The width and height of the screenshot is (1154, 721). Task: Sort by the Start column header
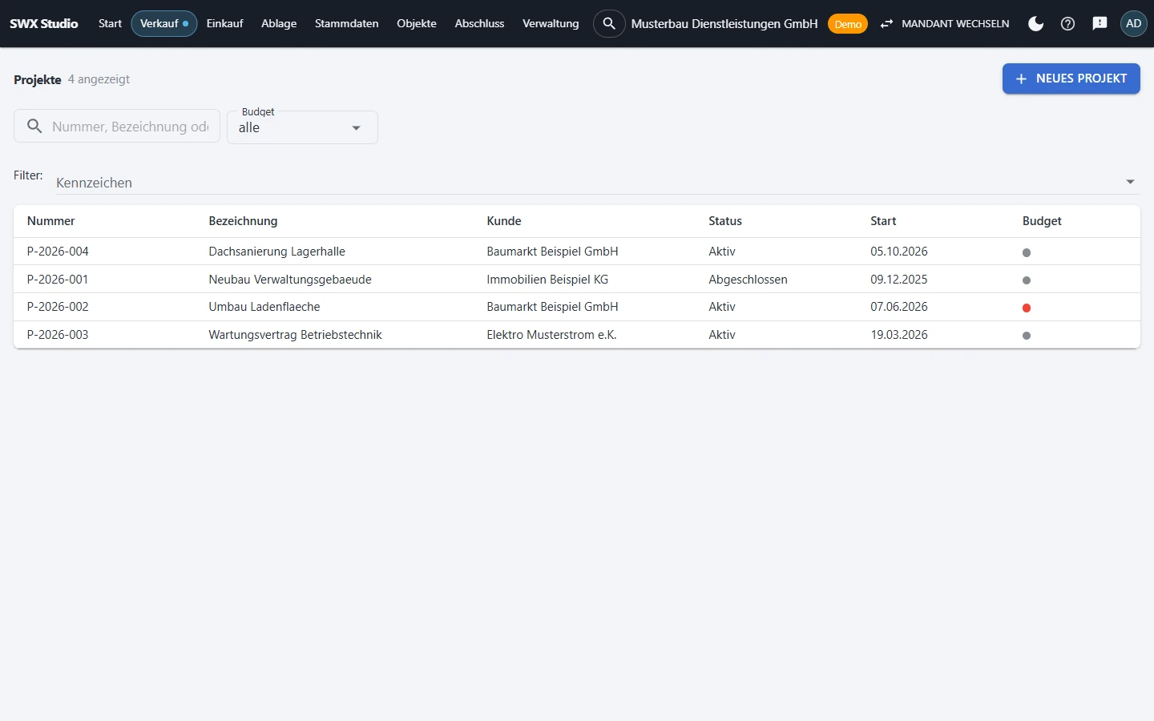(883, 221)
